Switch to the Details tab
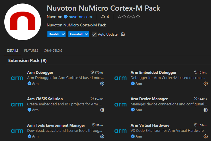211x141 pixels. (13, 51)
